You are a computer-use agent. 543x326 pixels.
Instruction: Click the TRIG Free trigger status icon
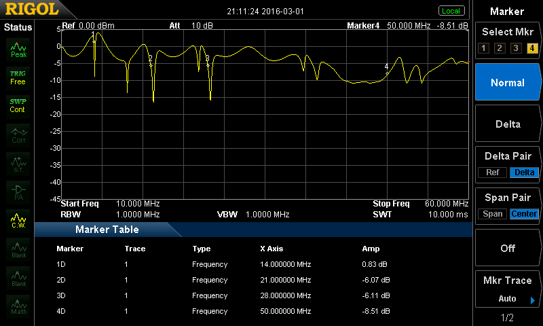coord(18,77)
